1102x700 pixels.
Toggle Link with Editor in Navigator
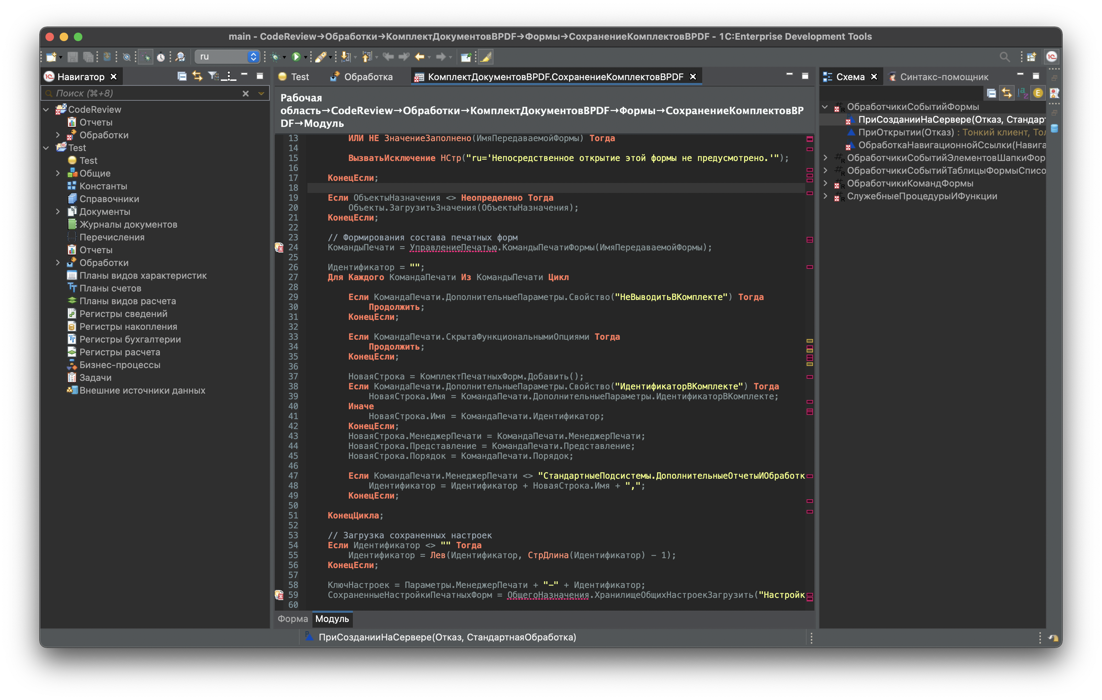(197, 76)
